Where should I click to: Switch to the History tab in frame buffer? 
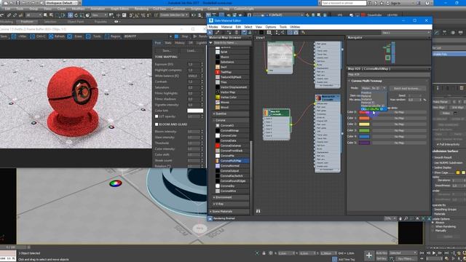pos(180,43)
